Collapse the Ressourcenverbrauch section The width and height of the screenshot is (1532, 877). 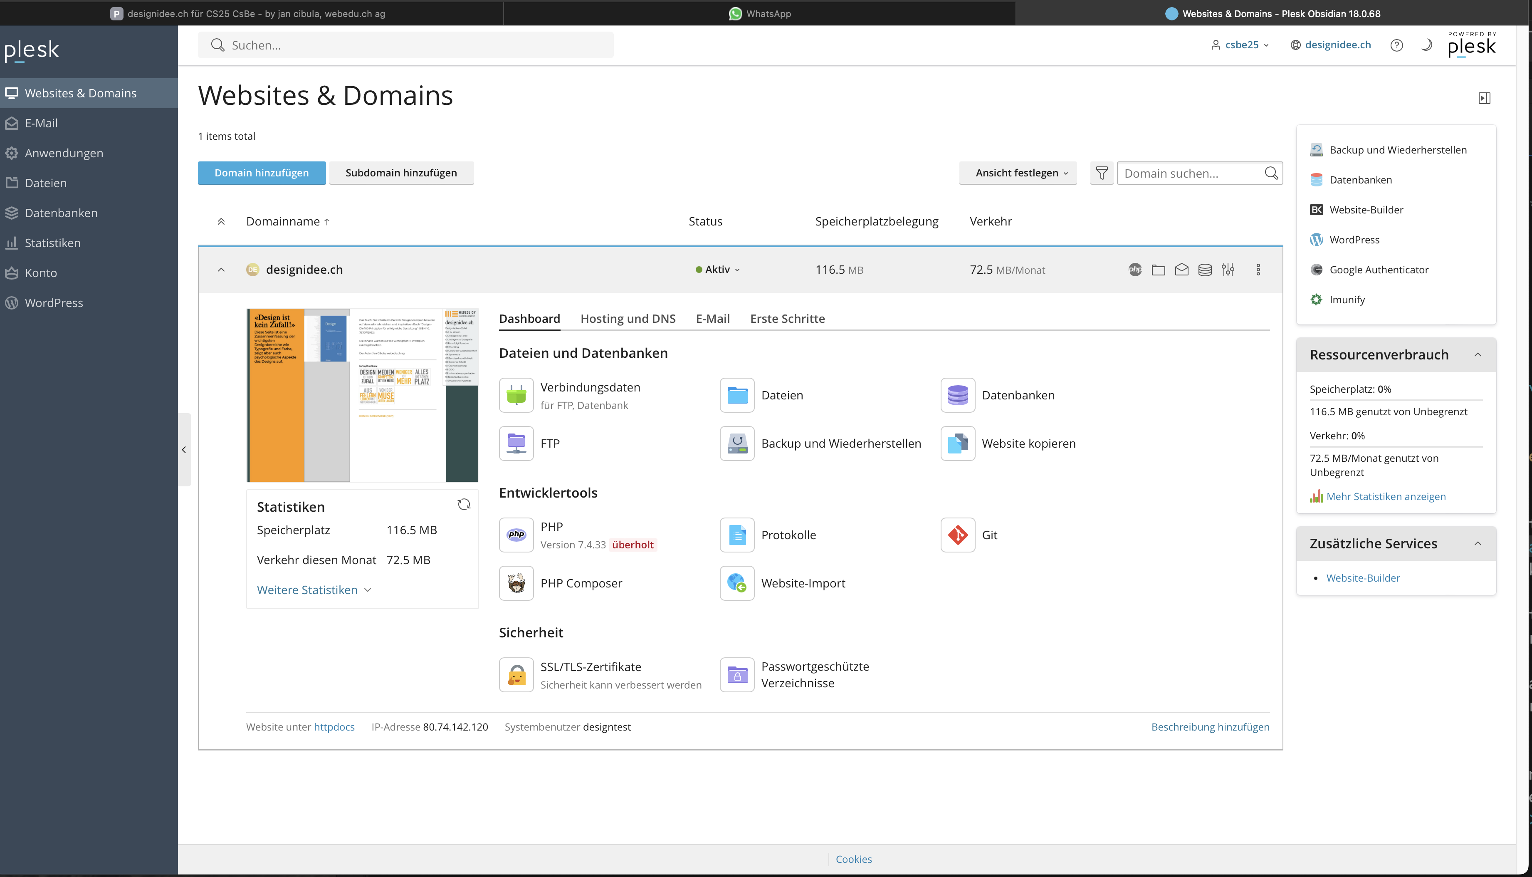click(1478, 355)
